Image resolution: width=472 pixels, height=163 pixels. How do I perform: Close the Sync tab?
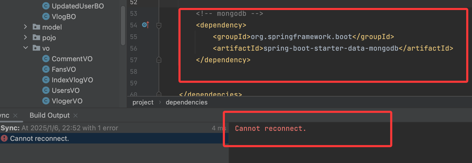click(x=15, y=116)
